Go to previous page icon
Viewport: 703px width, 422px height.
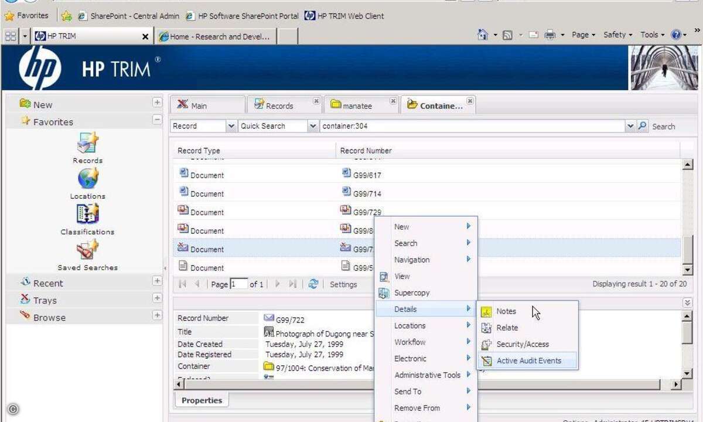[197, 284]
